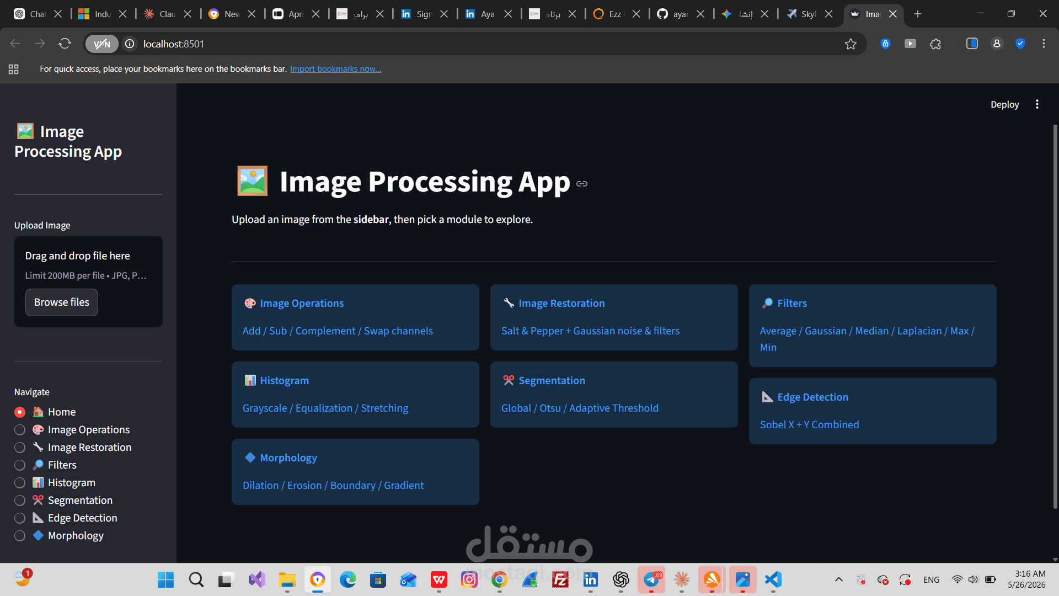Click Import bookmarks now link
This screenshot has height=596, width=1059.
point(335,69)
